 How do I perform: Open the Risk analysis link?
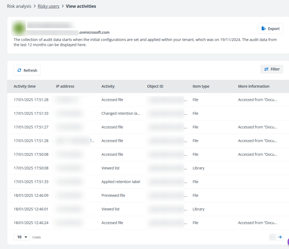[19, 6]
